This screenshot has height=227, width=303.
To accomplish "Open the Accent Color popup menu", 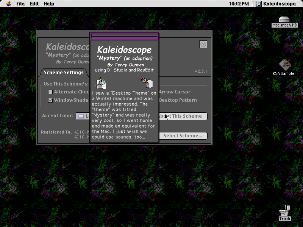I will click(83, 116).
